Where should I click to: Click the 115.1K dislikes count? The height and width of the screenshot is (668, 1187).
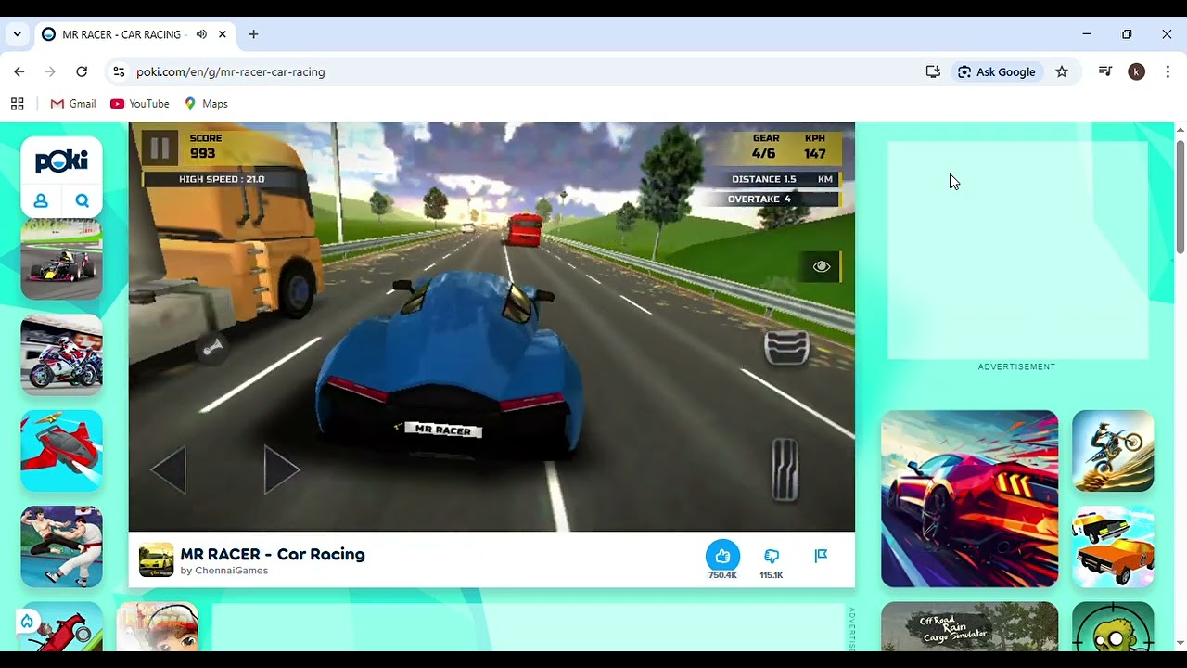pos(772,575)
